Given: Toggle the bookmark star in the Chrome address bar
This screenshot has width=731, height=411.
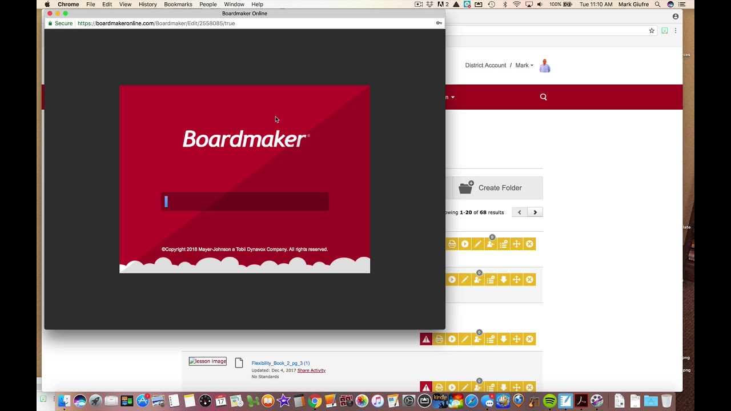Looking at the screenshot, I should (652, 31).
